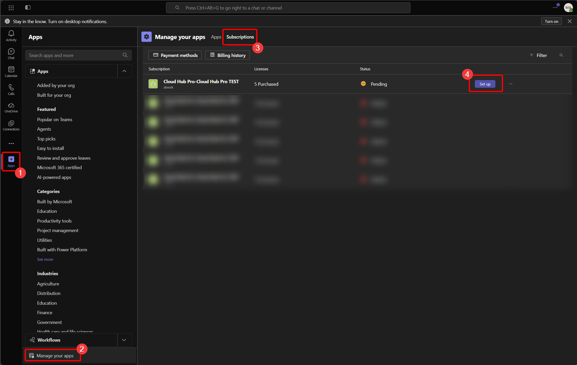Open the Calendar app
This screenshot has width=577, height=365.
point(11,72)
